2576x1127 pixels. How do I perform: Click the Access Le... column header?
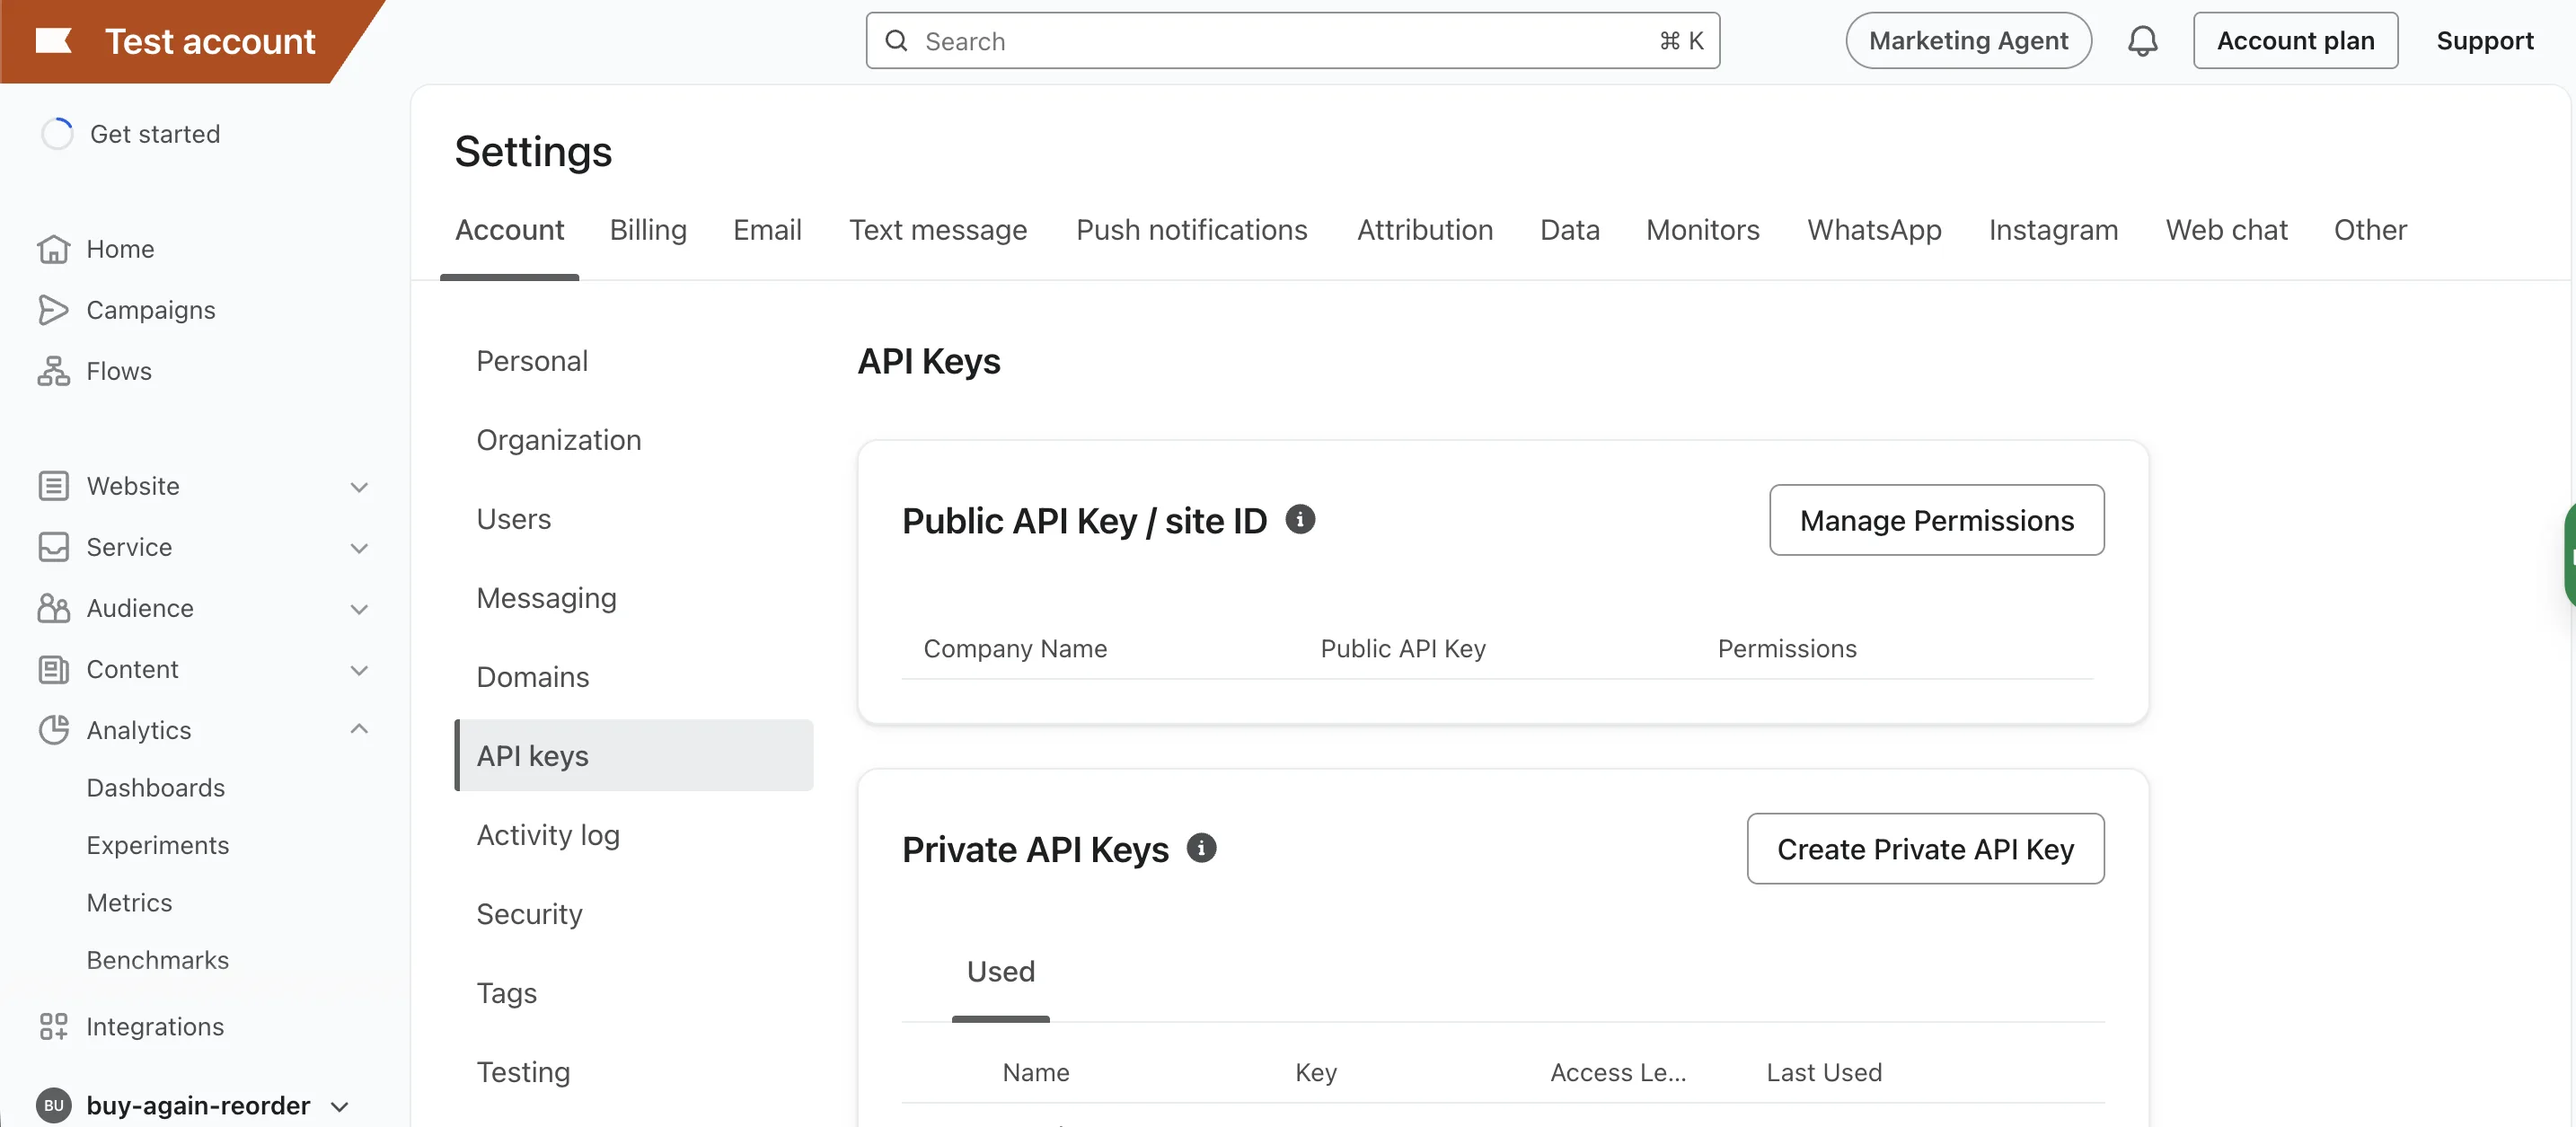(1618, 1072)
